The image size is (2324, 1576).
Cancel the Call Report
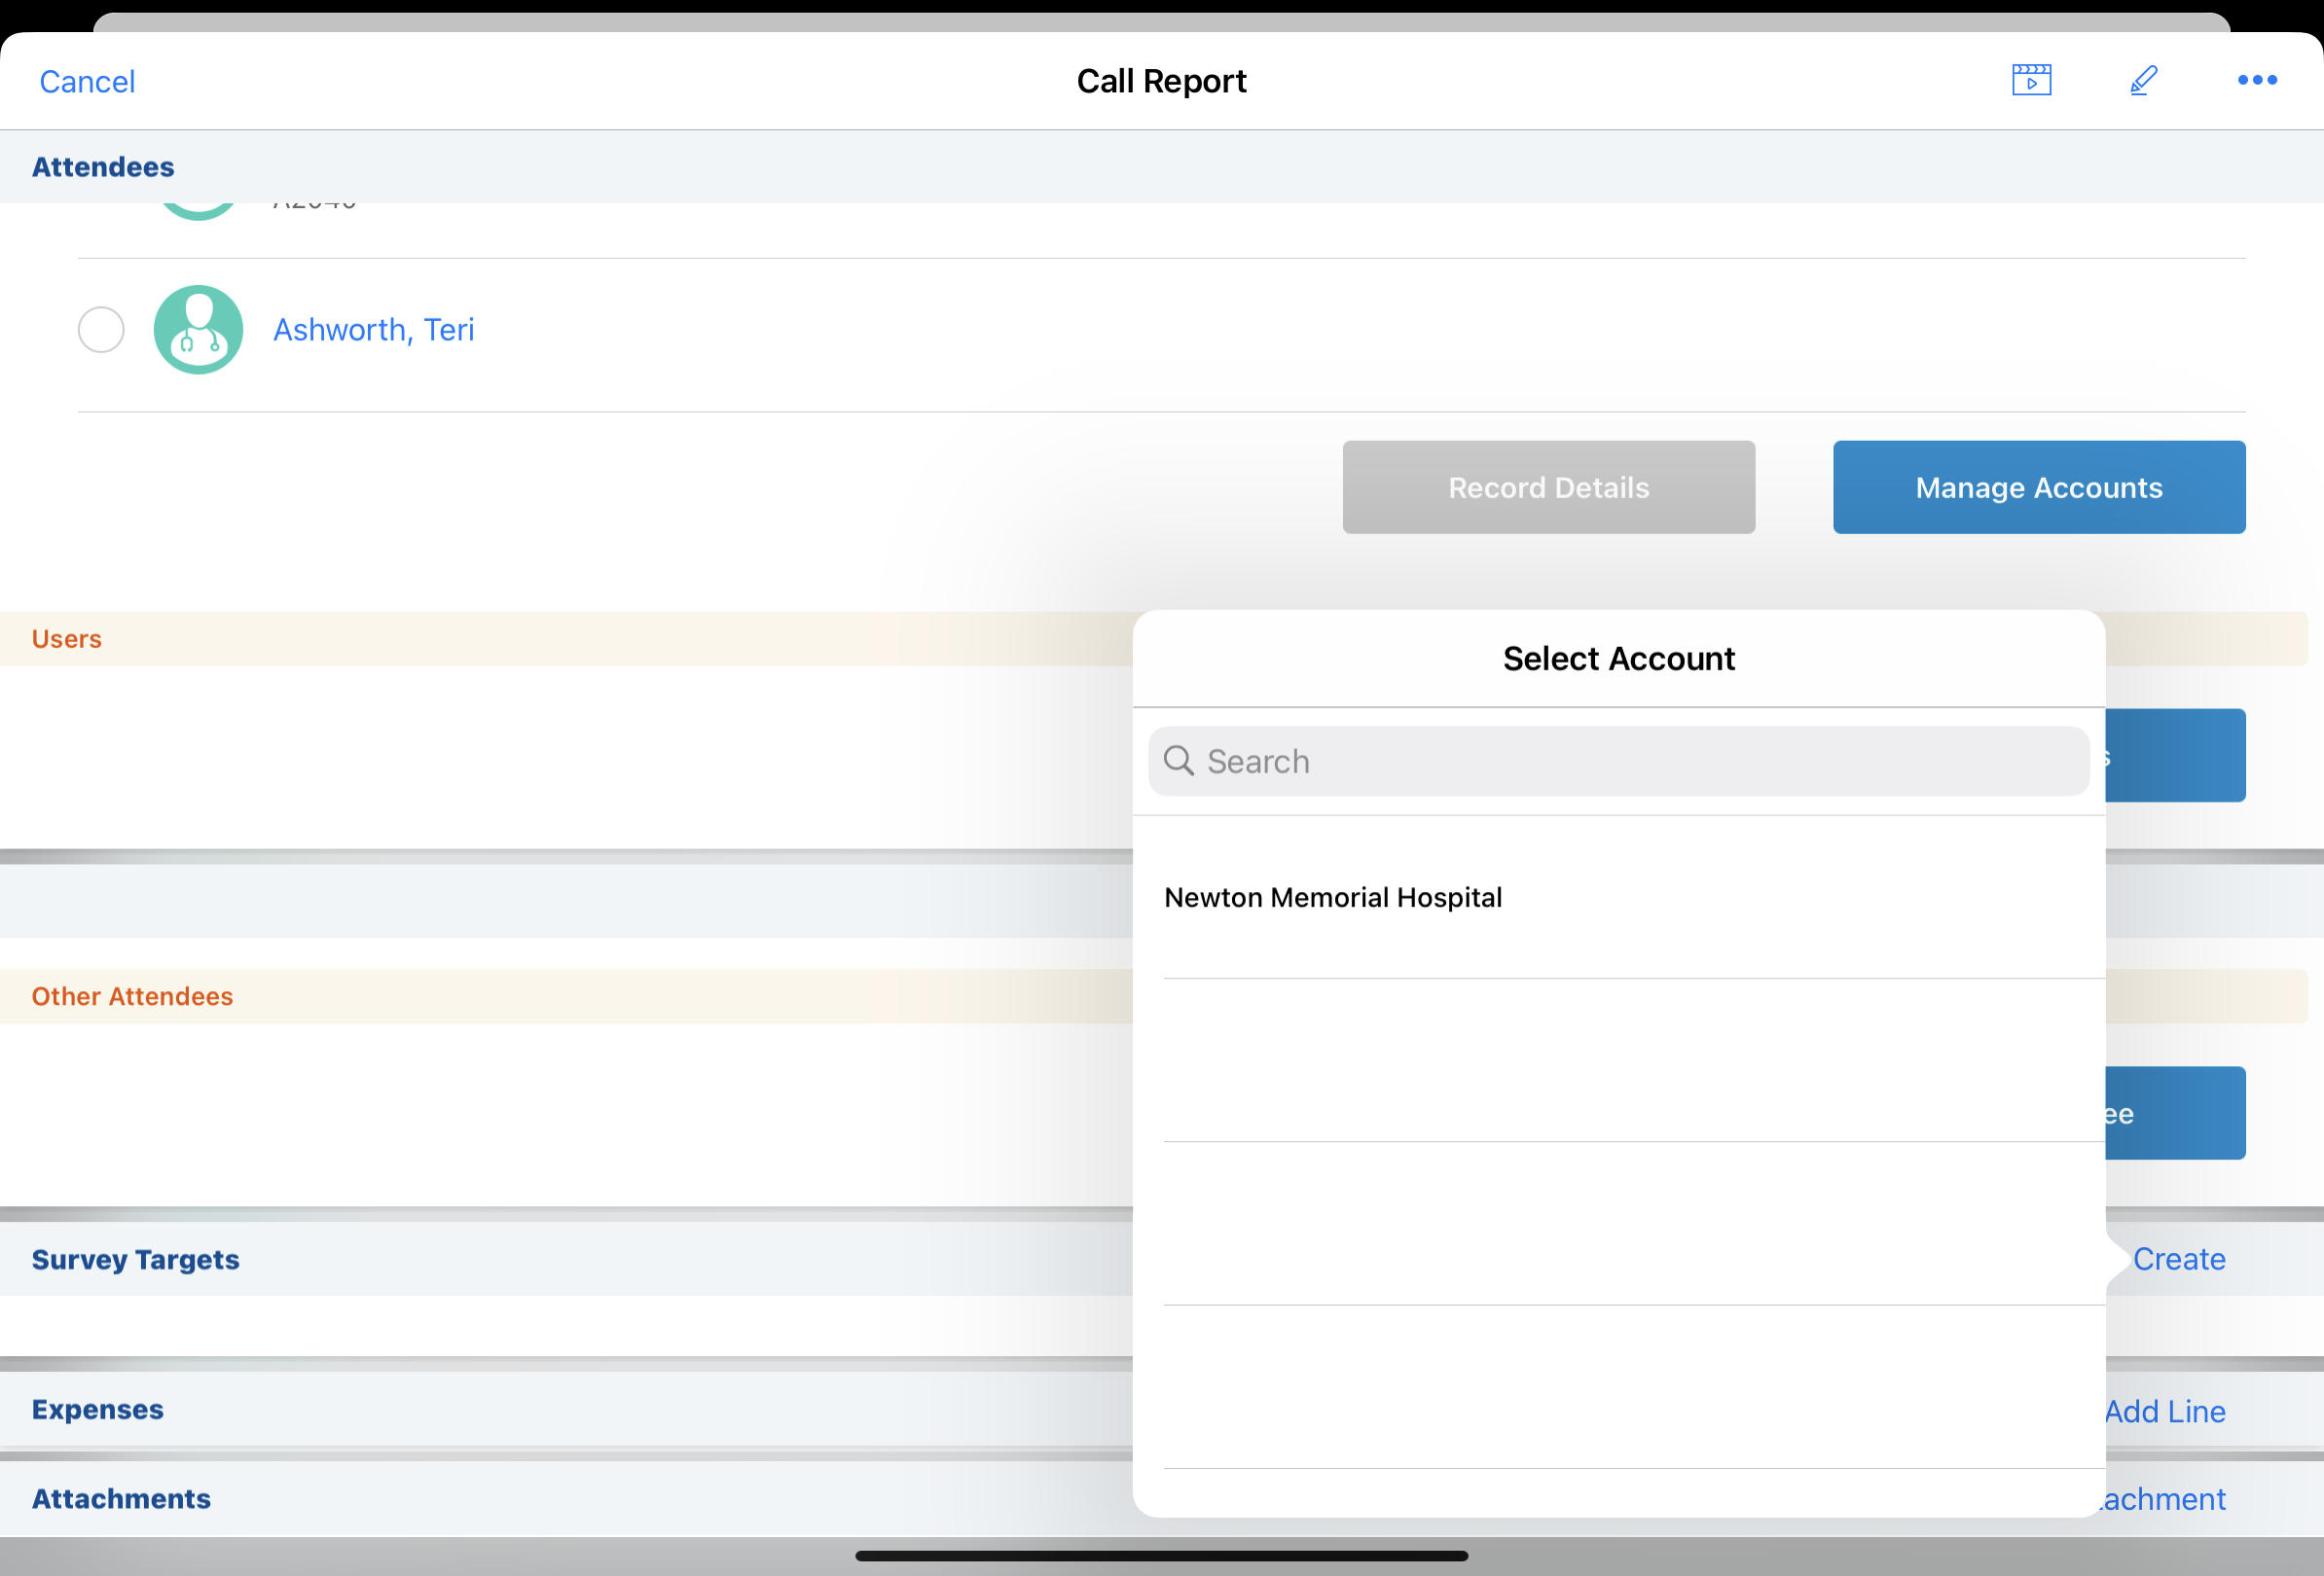pyautogui.click(x=87, y=82)
